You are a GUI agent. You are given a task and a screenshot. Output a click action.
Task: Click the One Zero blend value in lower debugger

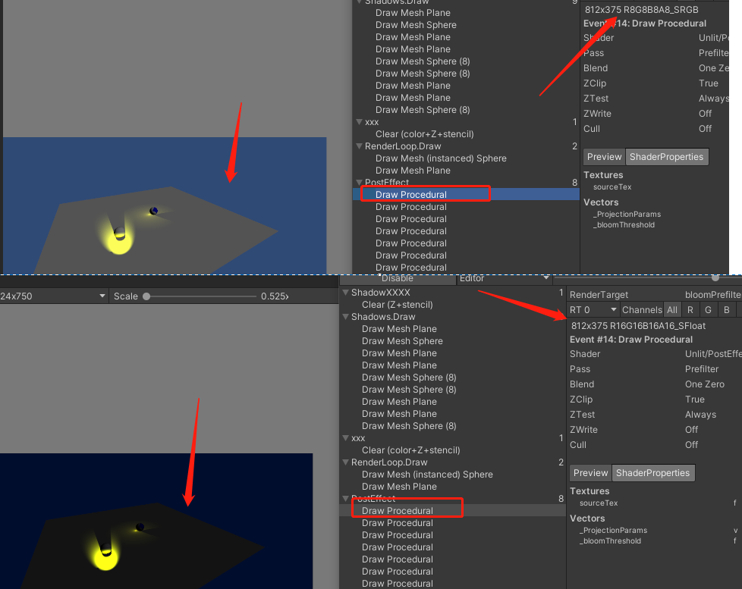(705, 384)
